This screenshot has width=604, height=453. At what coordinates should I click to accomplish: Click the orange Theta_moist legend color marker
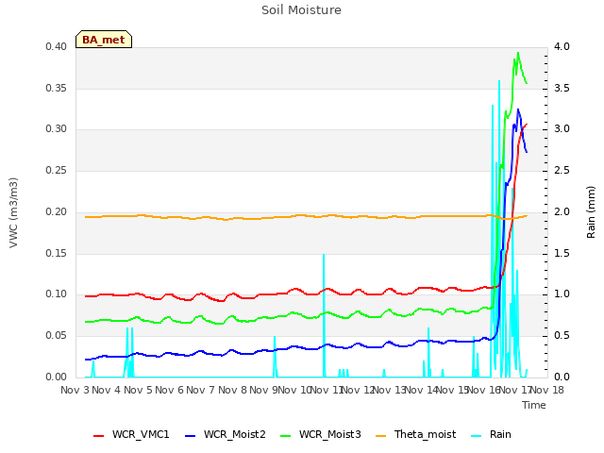(380, 436)
